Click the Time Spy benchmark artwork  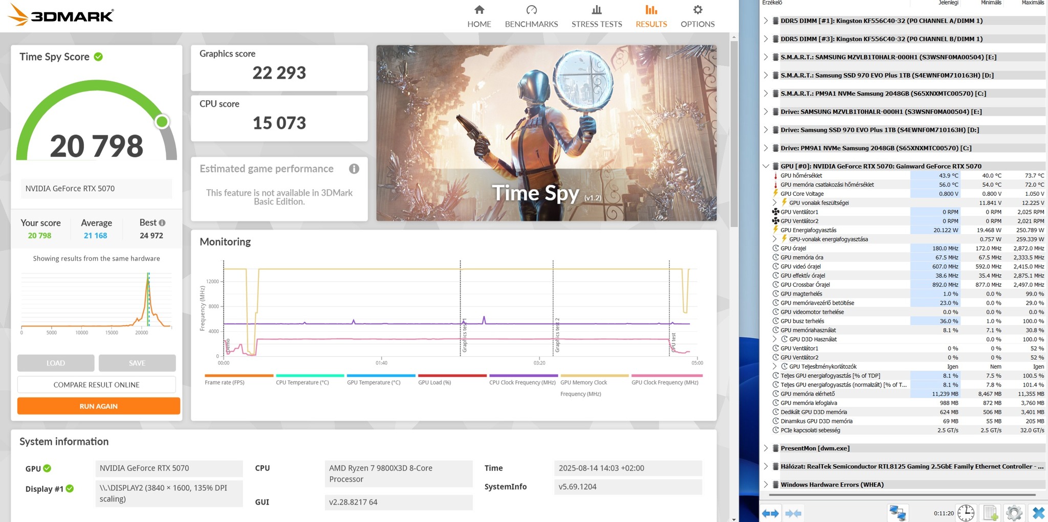(547, 133)
